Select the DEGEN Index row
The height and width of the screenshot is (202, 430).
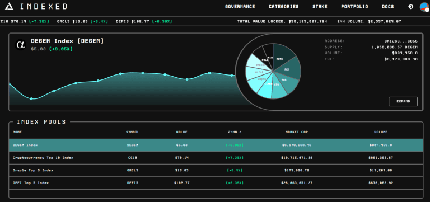point(216,145)
